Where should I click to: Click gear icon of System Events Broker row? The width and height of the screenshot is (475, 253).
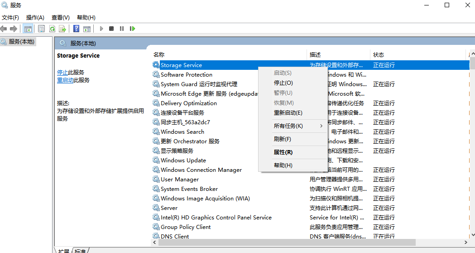pos(156,189)
